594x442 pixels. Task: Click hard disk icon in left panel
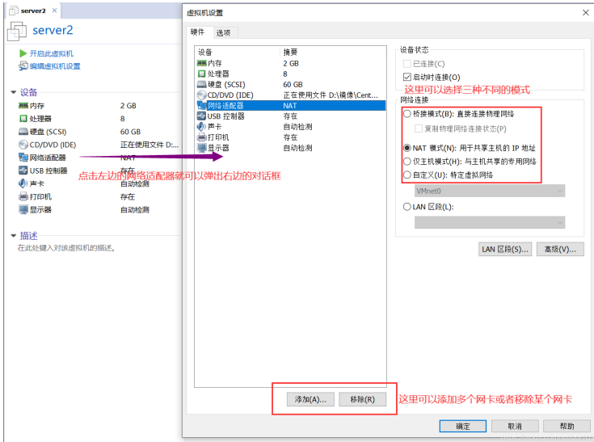(x=23, y=132)
